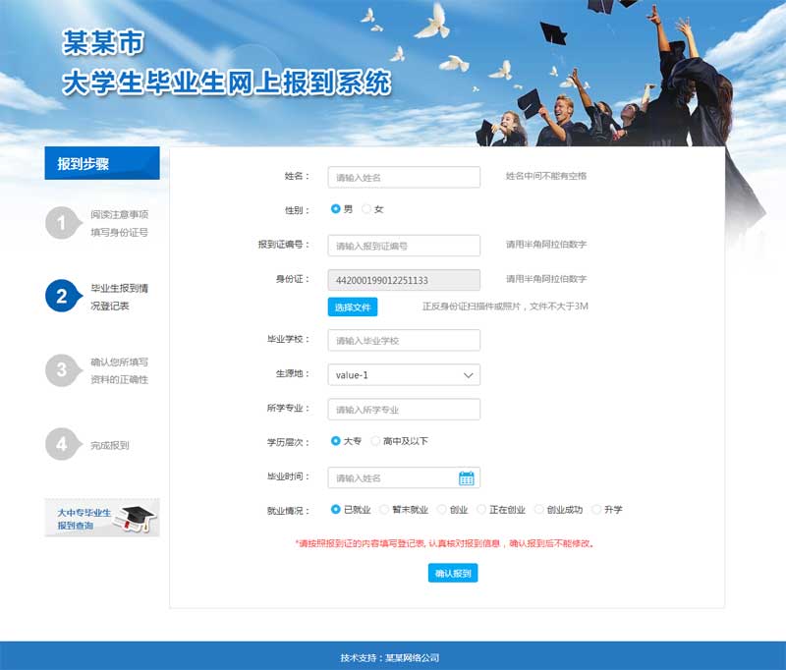Select 暂未就业 employment status
This screenshot has height=670, width=786.
[x=384, y=510]
